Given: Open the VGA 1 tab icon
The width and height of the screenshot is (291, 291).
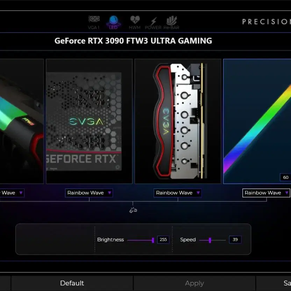Looking at the screenshot, I should [94, 22].
